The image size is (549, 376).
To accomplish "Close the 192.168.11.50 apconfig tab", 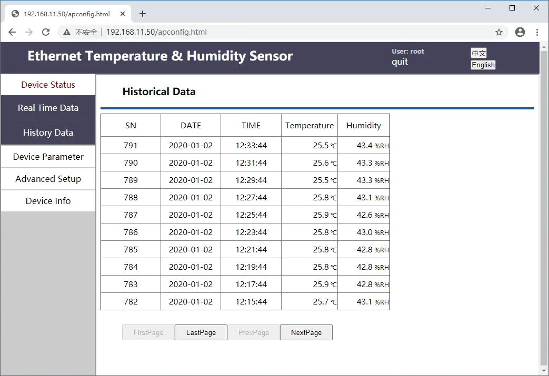I will (123, 14).
